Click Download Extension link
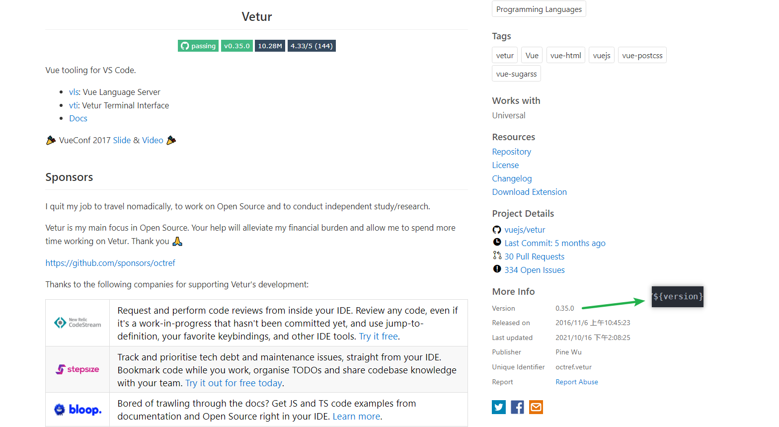Viewport: 779px width, 427px height. click(530, 192)
